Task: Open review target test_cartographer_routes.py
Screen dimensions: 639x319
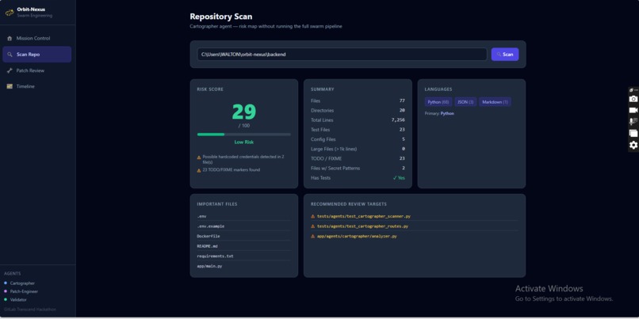Action: click(362, 226)
